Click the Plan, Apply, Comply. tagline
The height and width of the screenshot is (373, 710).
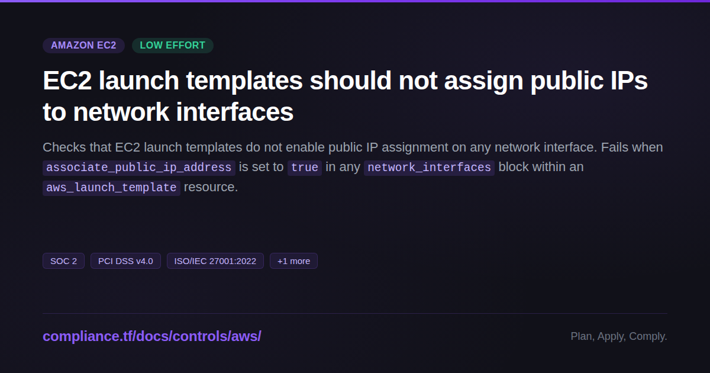click(x=619, y=336)
